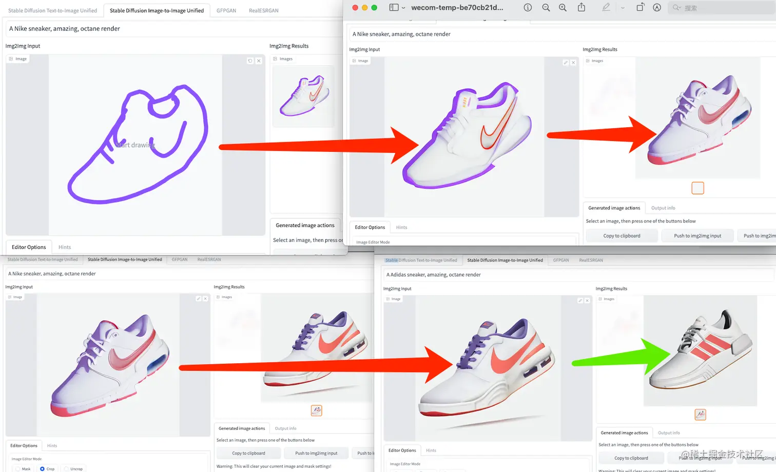The image size is (776, 472).
Task: Zoom in using the Preview magnifier plus icon
Action: click(563, 8)
